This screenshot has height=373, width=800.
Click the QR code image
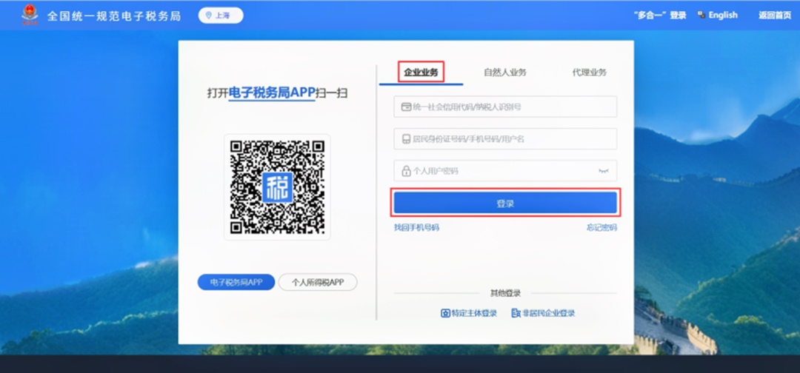tap(277, 187)
